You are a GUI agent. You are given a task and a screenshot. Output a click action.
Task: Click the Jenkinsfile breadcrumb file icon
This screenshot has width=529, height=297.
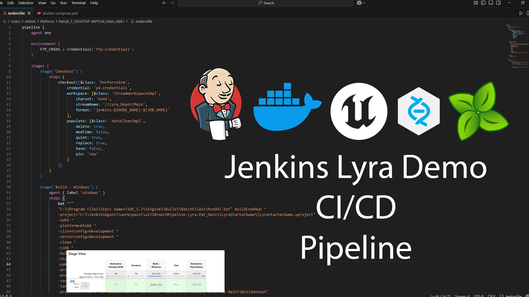tap(132, 21)
